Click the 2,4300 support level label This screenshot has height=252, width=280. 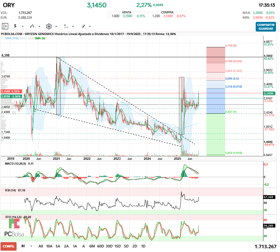6,112
